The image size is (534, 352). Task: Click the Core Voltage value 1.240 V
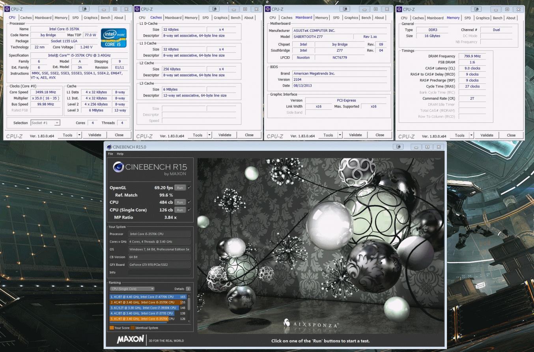(x=86, y=47)
